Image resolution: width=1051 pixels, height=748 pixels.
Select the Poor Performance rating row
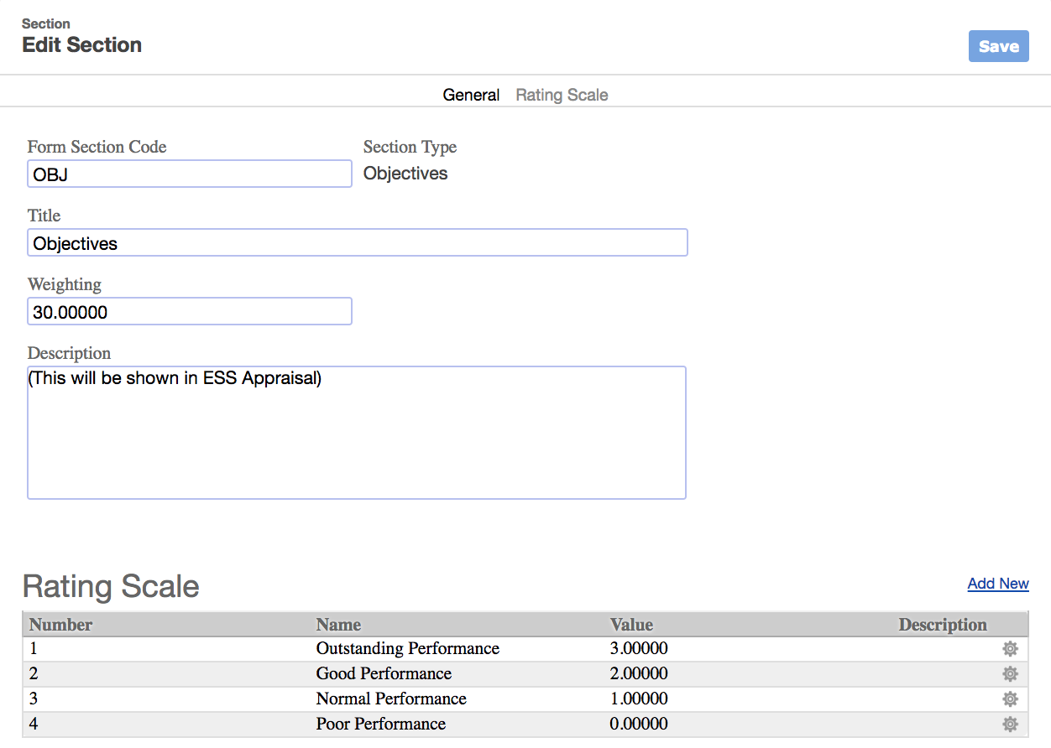525,724
